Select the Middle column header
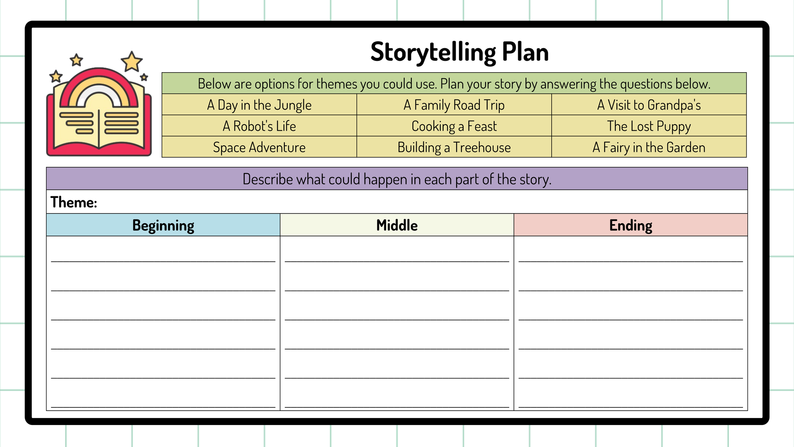This screenshot has width=794, height=447. (x=397, y=225)
